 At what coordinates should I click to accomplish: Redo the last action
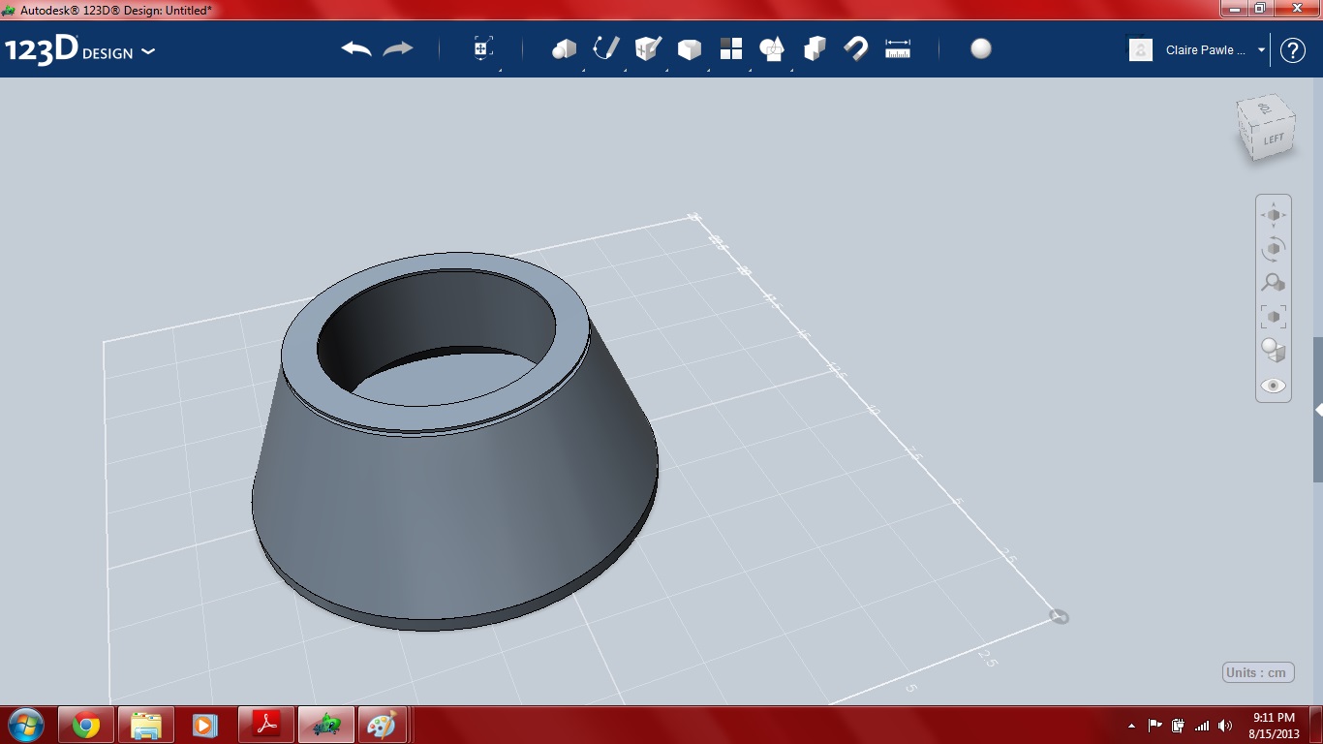pos(398,48)
